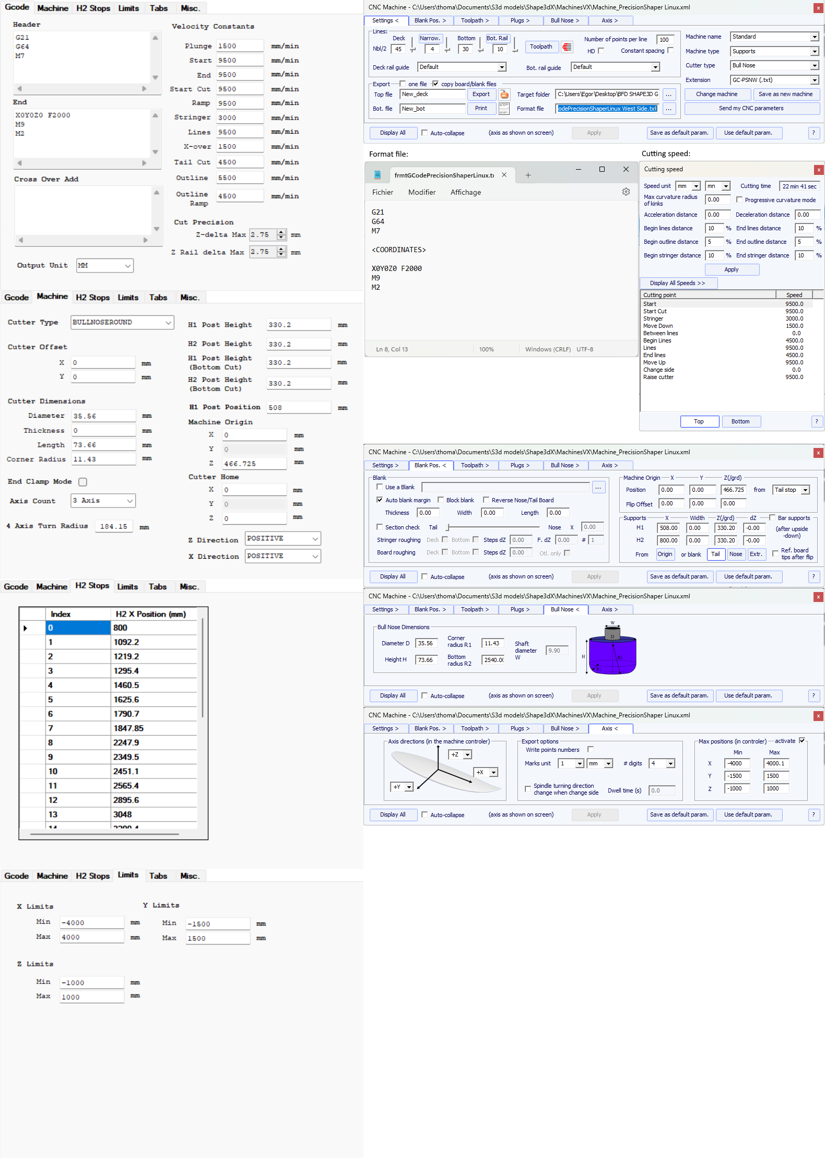Uncheck Auto blank margin
Screen dimensions: 825x1158
[x=380, y=500]
